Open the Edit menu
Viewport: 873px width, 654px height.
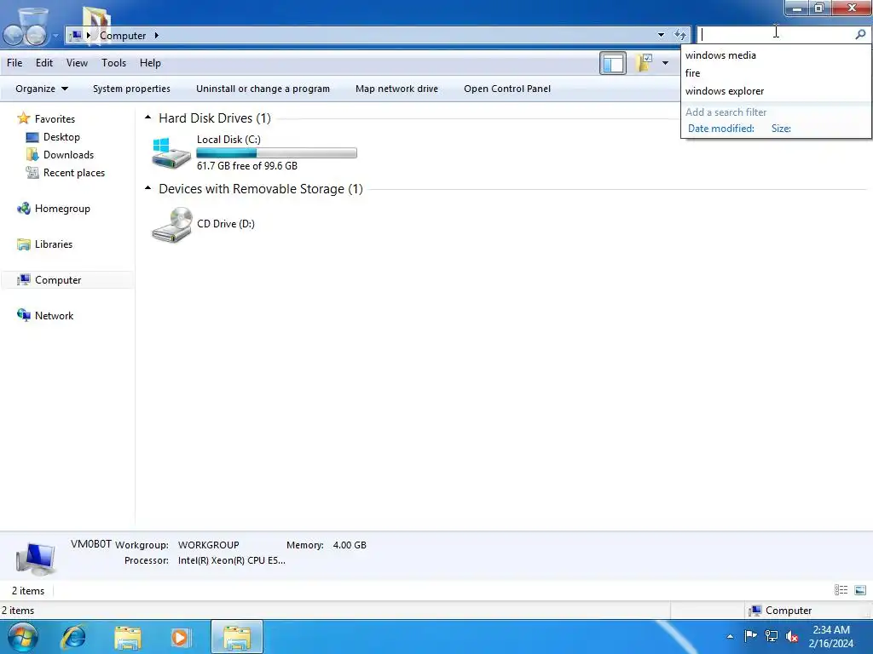click(x=44, y=63)
